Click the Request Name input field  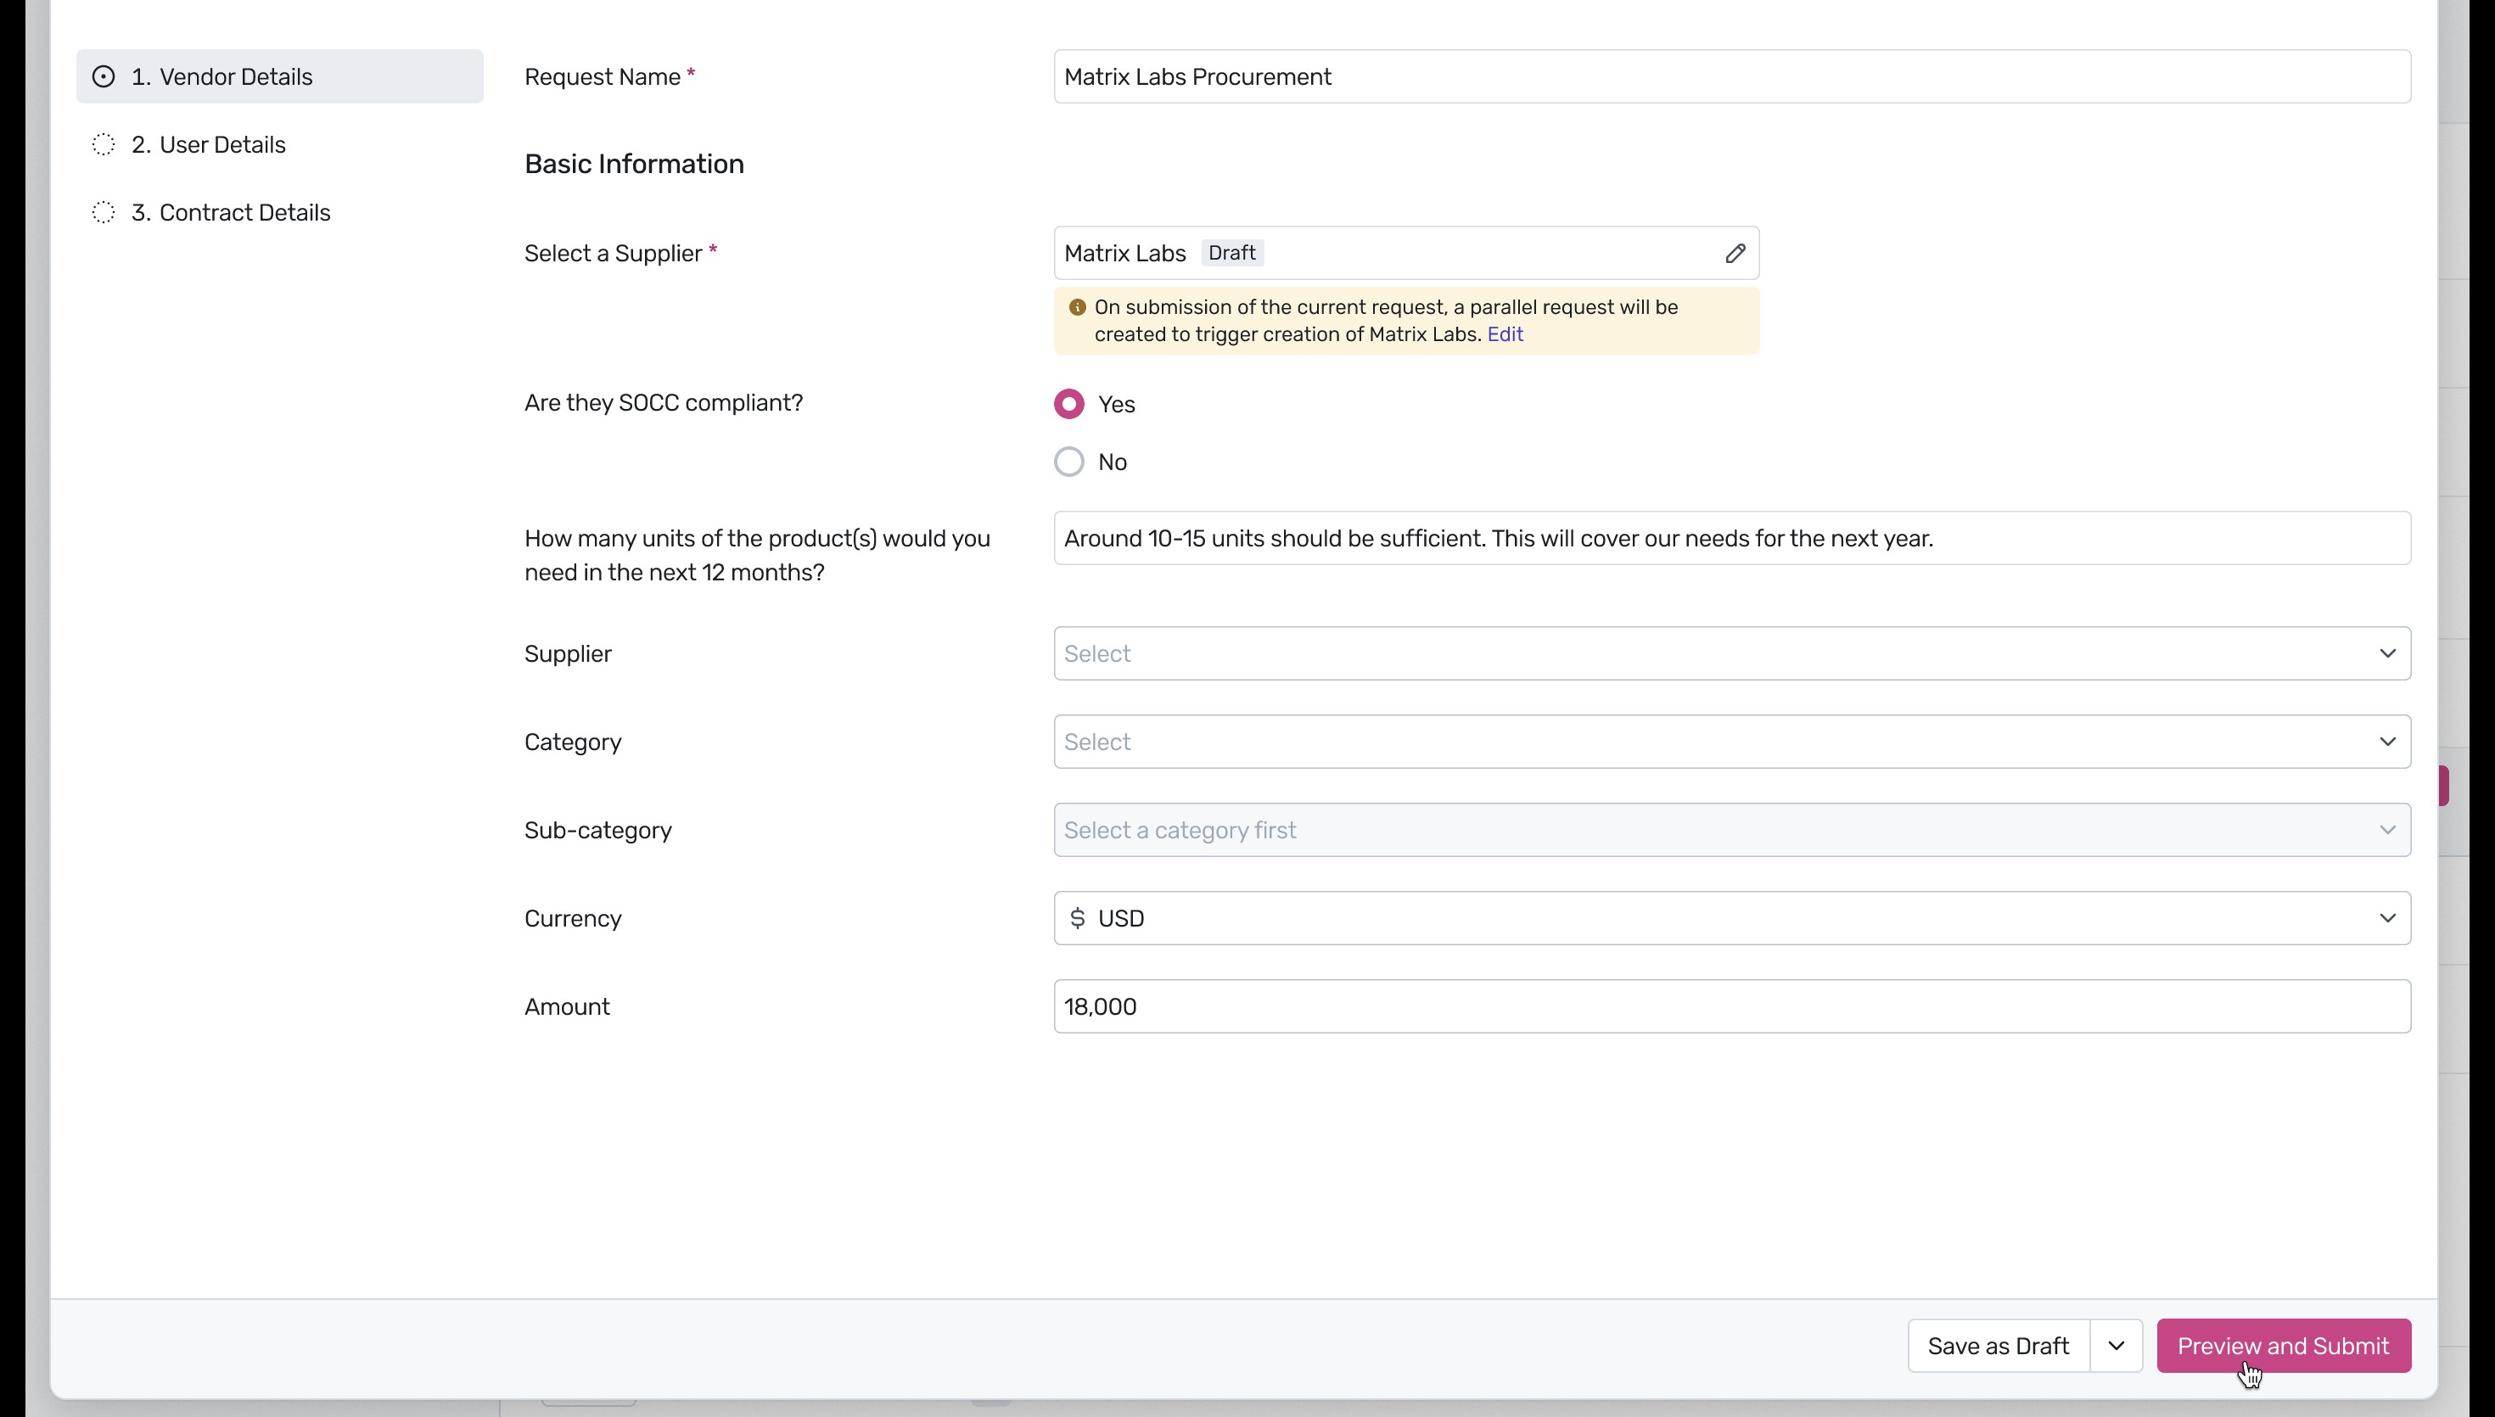tap(1732, 77)
